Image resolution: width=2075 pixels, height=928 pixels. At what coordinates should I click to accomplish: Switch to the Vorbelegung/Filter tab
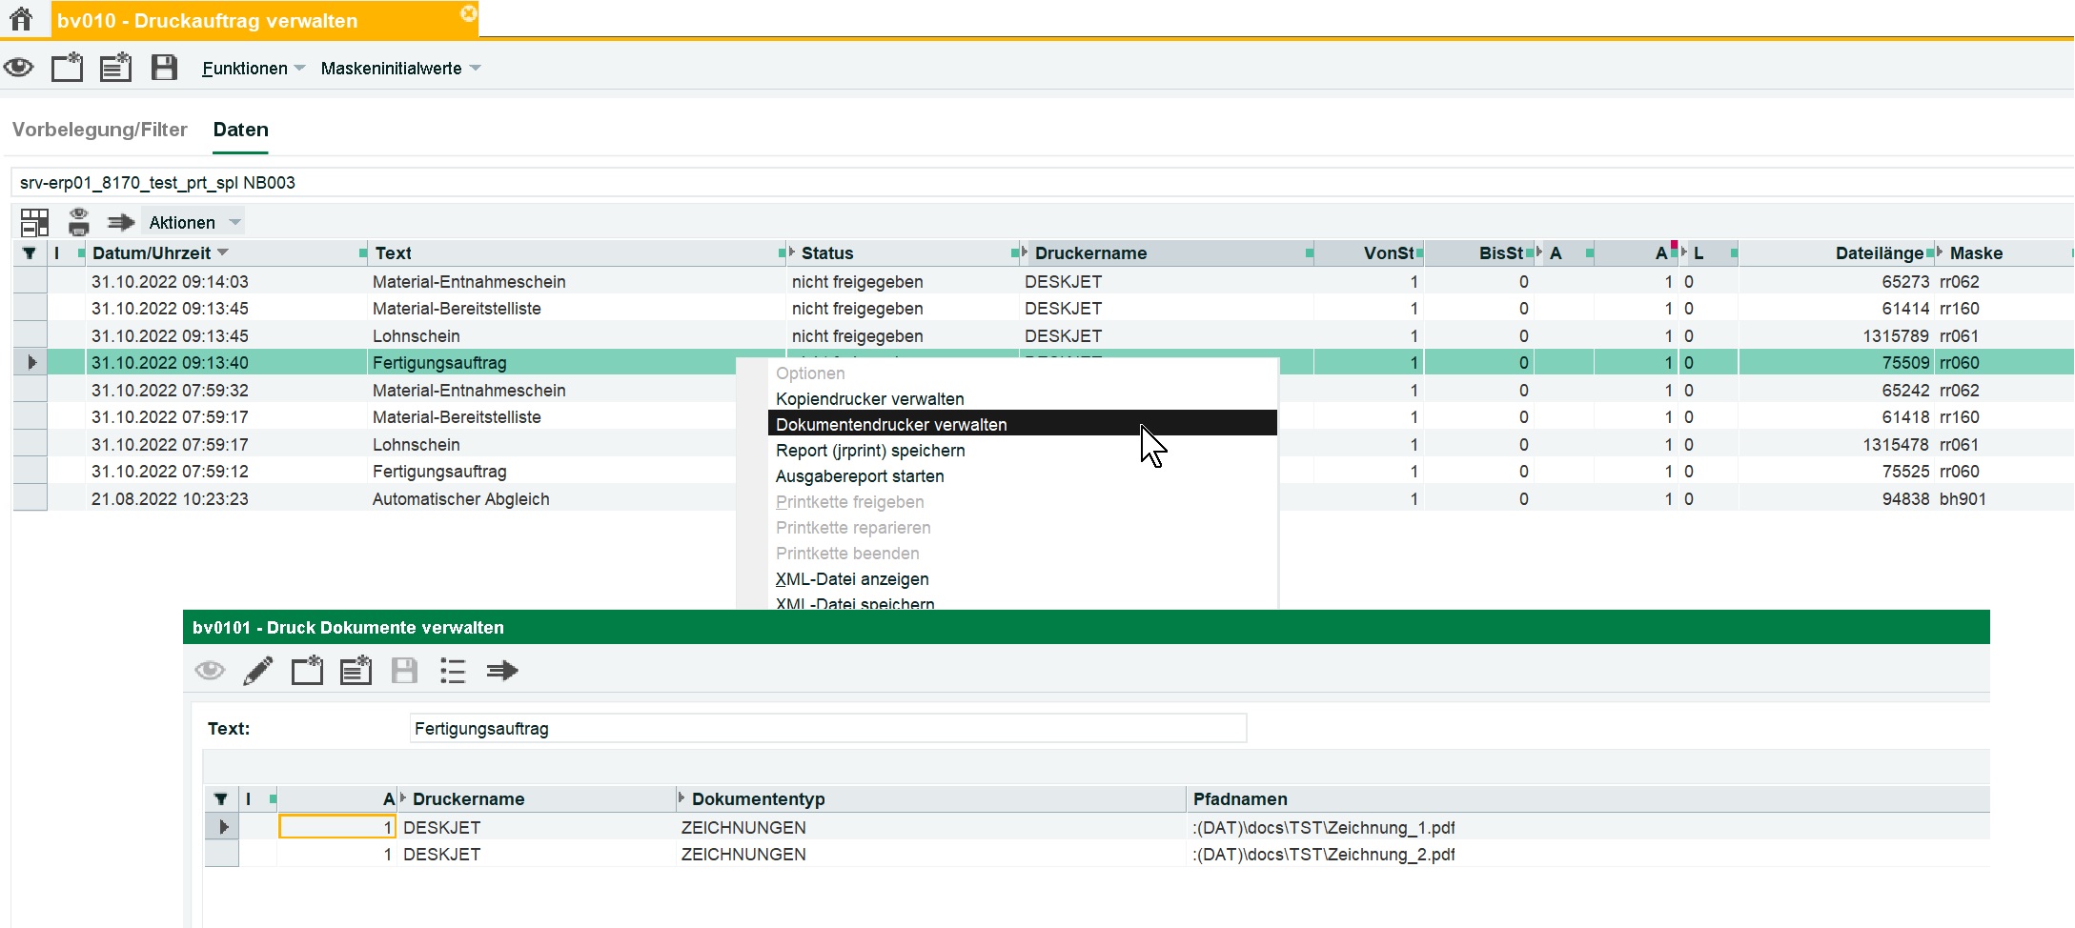(100, 130)
